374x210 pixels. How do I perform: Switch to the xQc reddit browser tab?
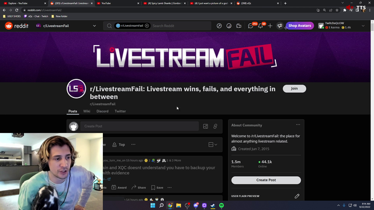click(258, 3)
